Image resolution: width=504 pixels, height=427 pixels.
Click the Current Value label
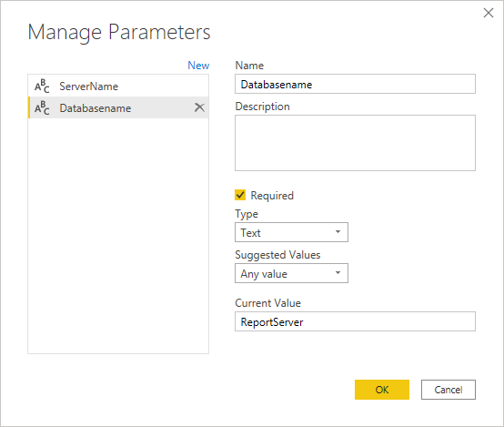coord(267,303)
